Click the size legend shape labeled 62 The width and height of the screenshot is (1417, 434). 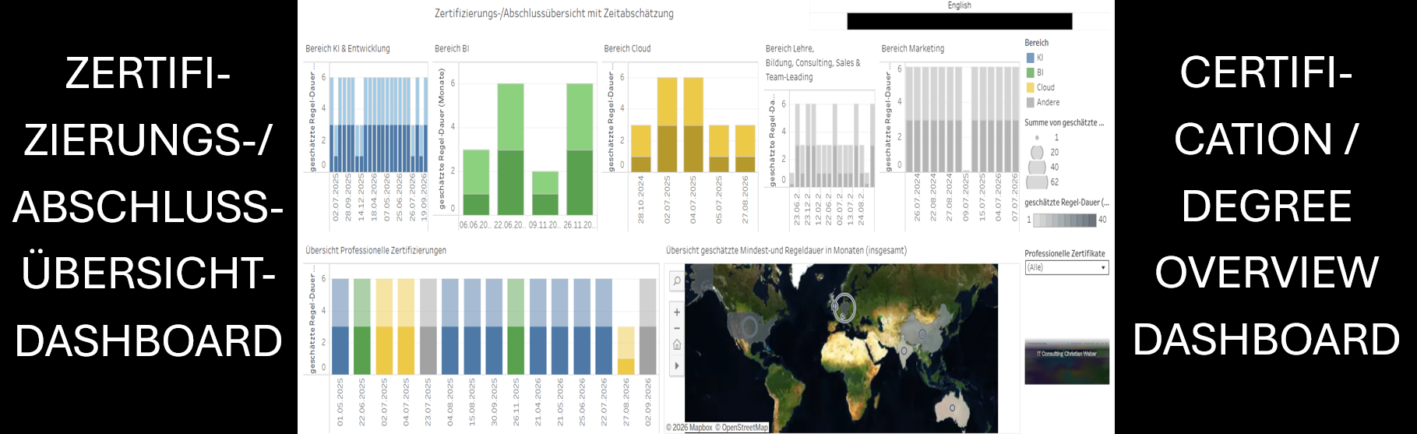pyautogui.click(x=1037, y=182)
